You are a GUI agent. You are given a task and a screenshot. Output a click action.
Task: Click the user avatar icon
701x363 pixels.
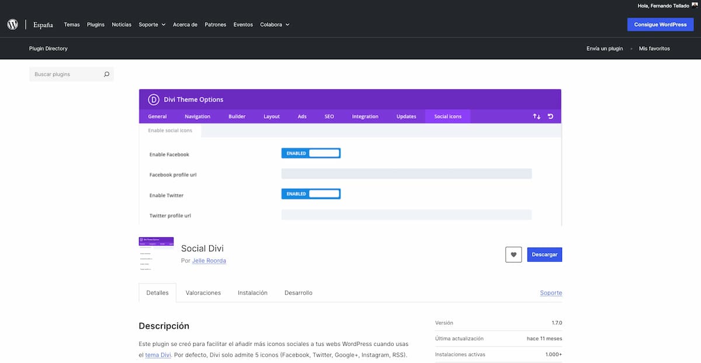pyautogui.click(x=694, y=5)
